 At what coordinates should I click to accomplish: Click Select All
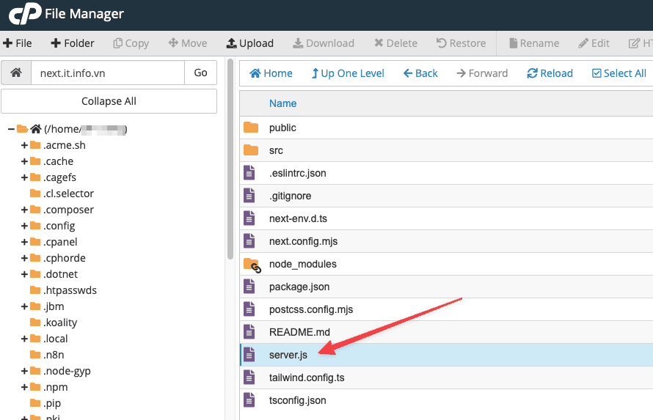coord(619,73)
